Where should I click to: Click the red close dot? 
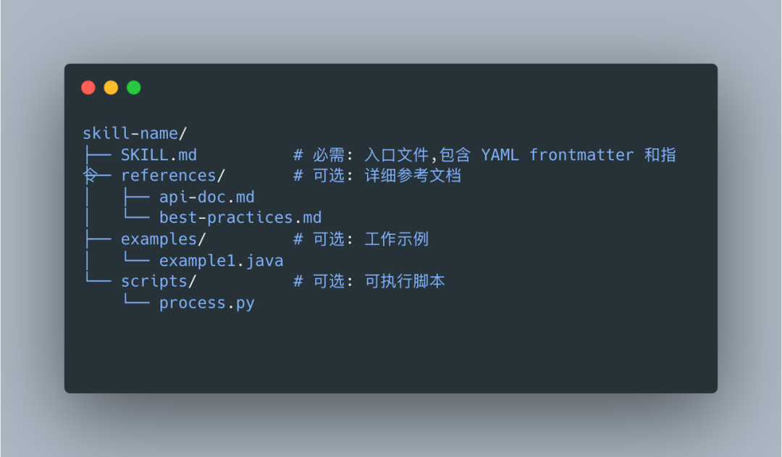point(88,88)
